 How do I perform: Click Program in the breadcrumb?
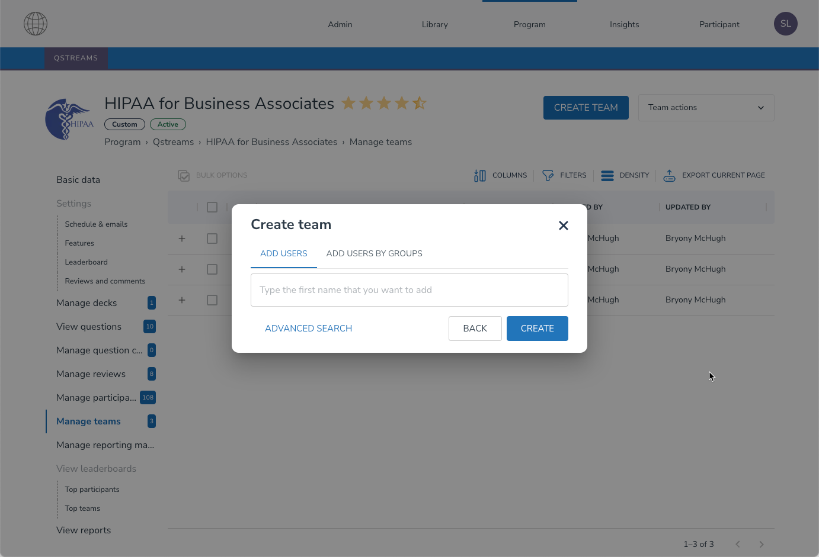pyautogui.click(x=123, y=142)
